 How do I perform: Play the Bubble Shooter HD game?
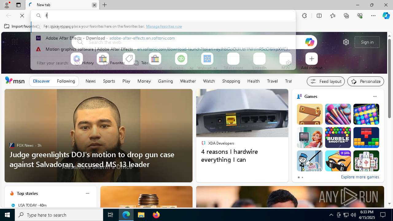[338, 138]
